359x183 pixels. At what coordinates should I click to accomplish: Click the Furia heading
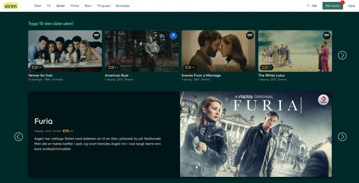click(x=43, y=121)
